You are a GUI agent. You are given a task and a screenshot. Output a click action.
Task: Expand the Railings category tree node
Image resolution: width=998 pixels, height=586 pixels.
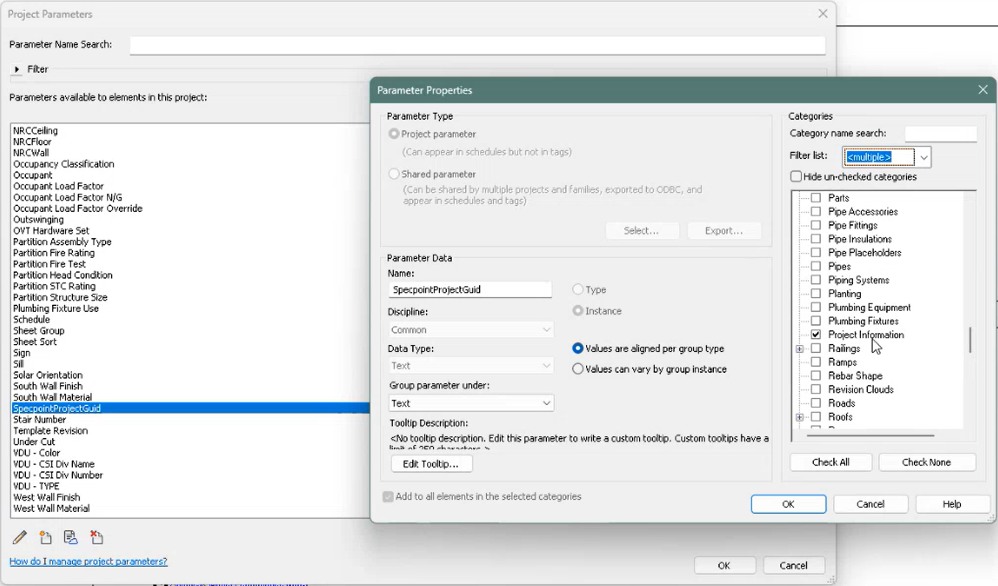(x=800, y=348)
